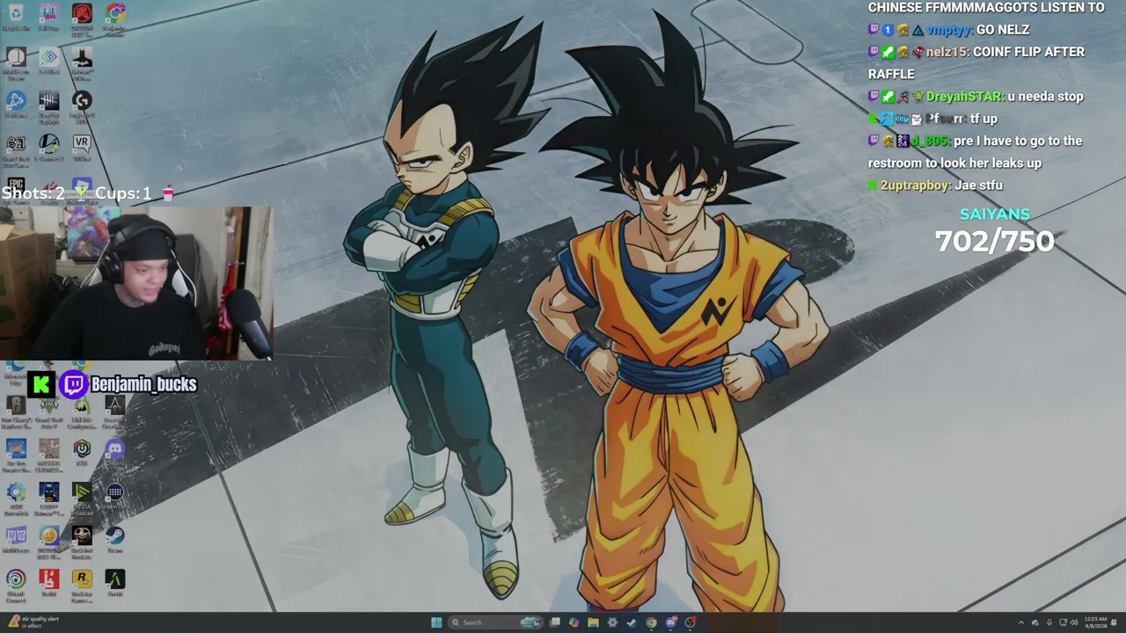1126x633 pixels.
Task: Launch the VRChat desktop shortcut
Action: [x=82, y=146]
